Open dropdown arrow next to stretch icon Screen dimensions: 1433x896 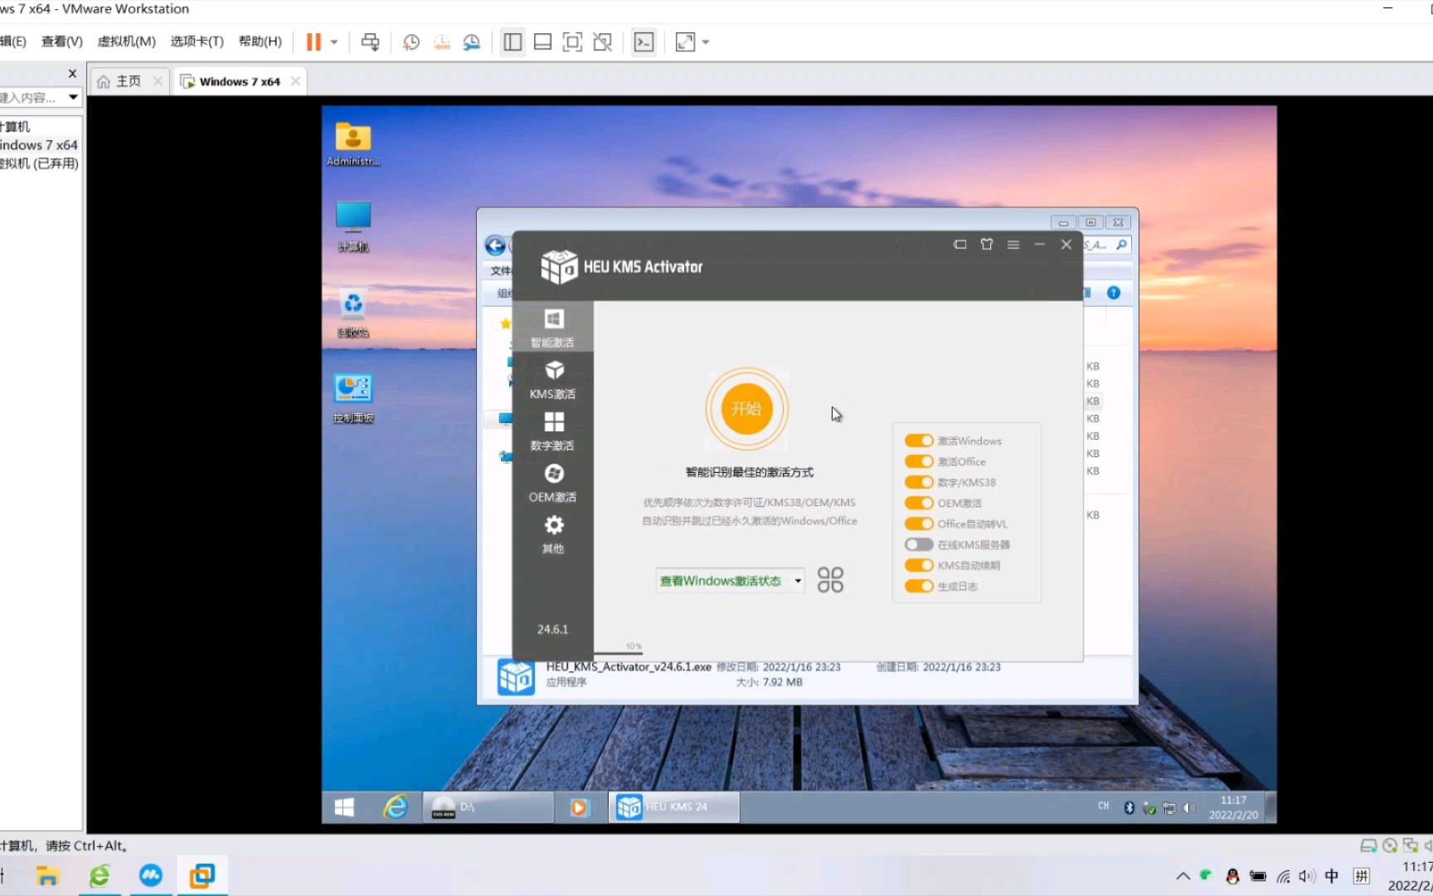[x=706, y=42]
